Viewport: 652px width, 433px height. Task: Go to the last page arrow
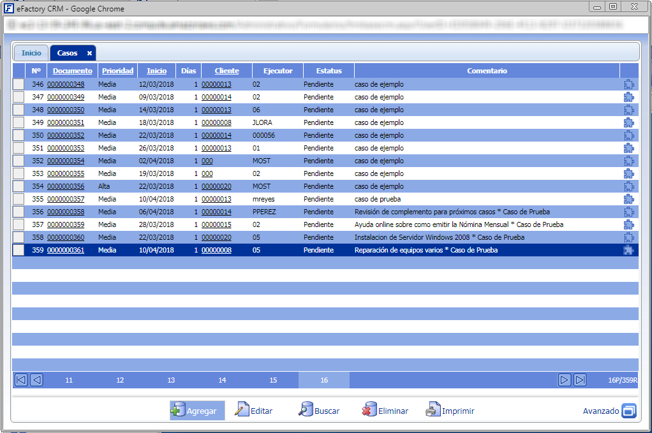tap(580, 380)
